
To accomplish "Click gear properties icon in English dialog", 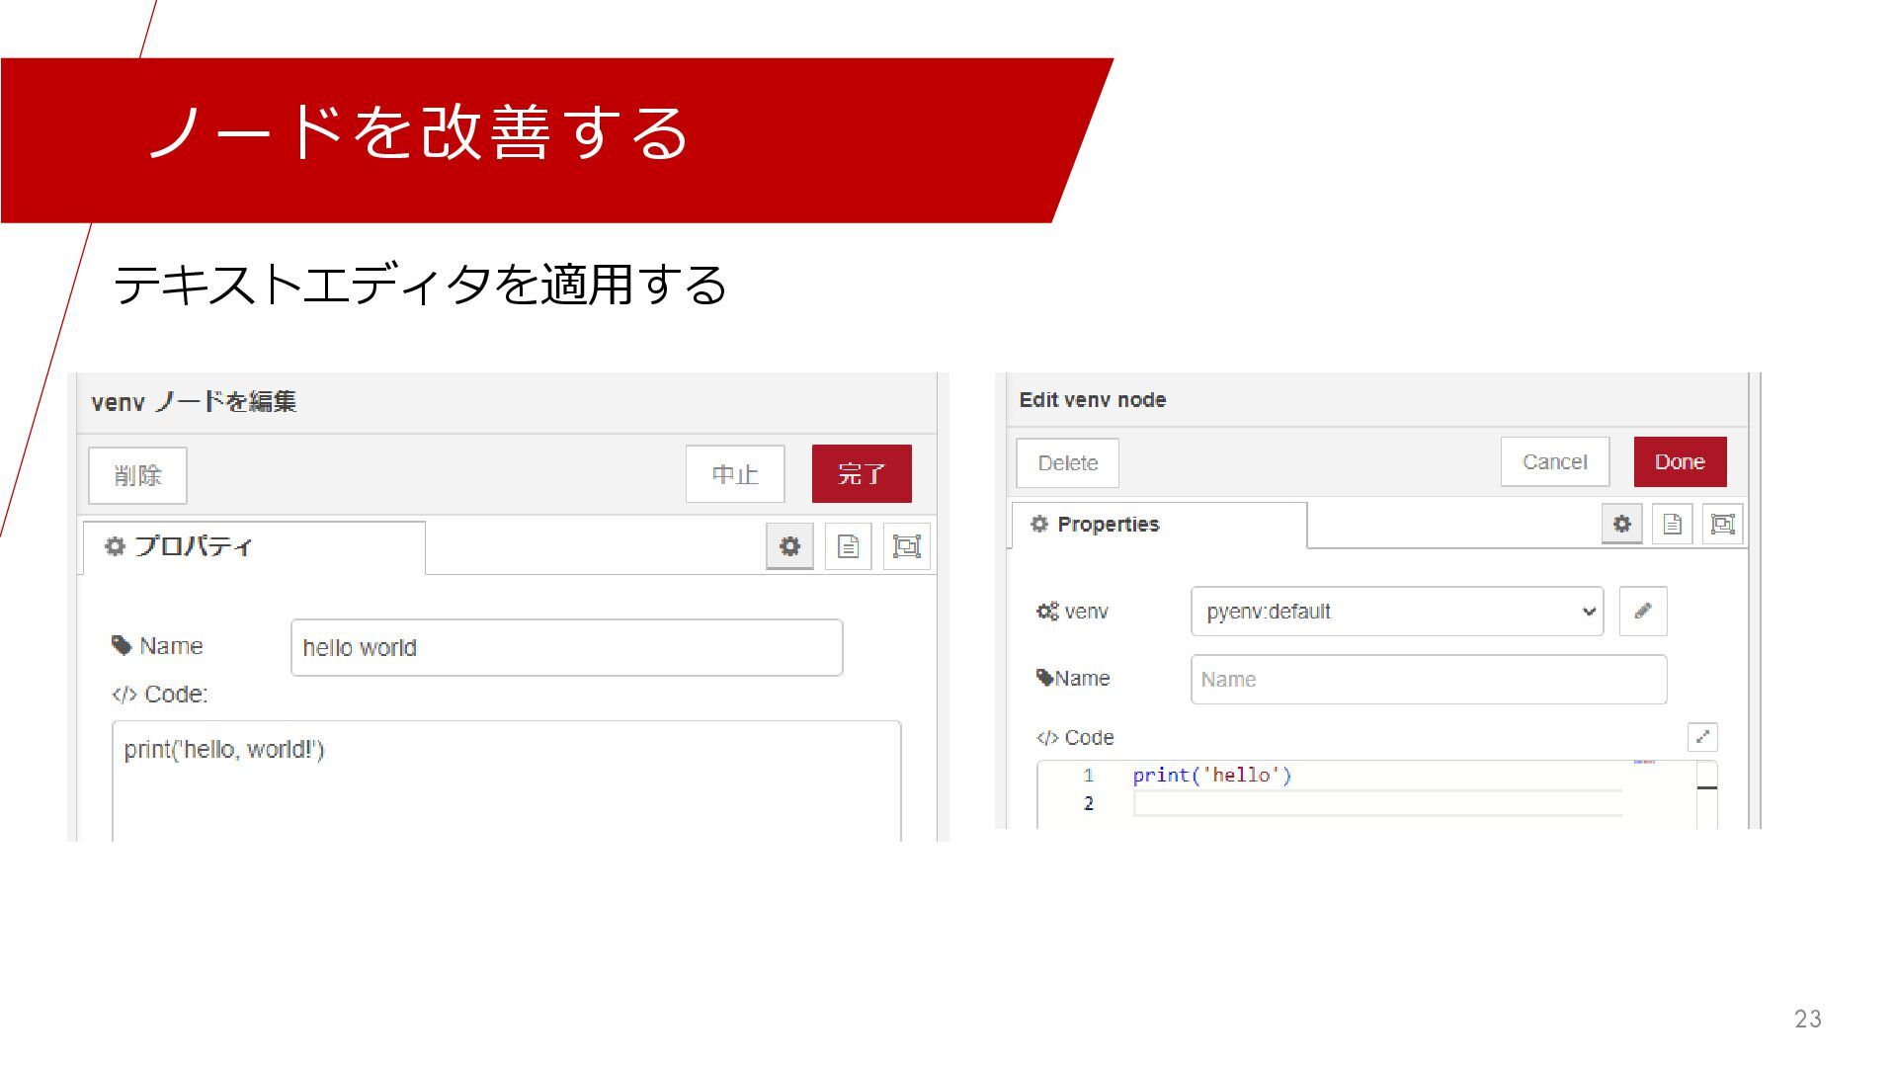I will (1621, 524).
